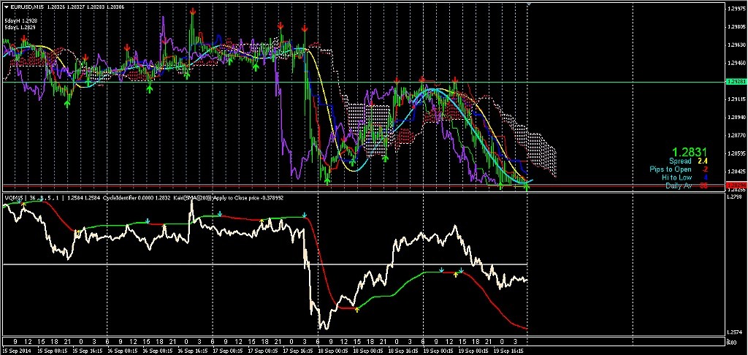Open the EURUSD,M15 chart title dropdown triangle
The height and width of the screenshot is (355, 748).
coord(6,7)
